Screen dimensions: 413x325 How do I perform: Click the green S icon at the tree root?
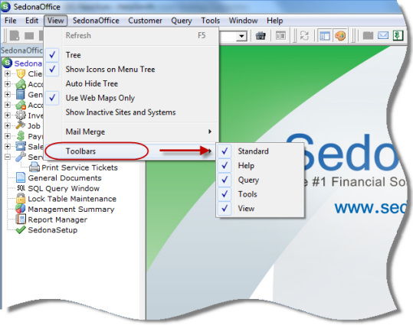[7, 63]
